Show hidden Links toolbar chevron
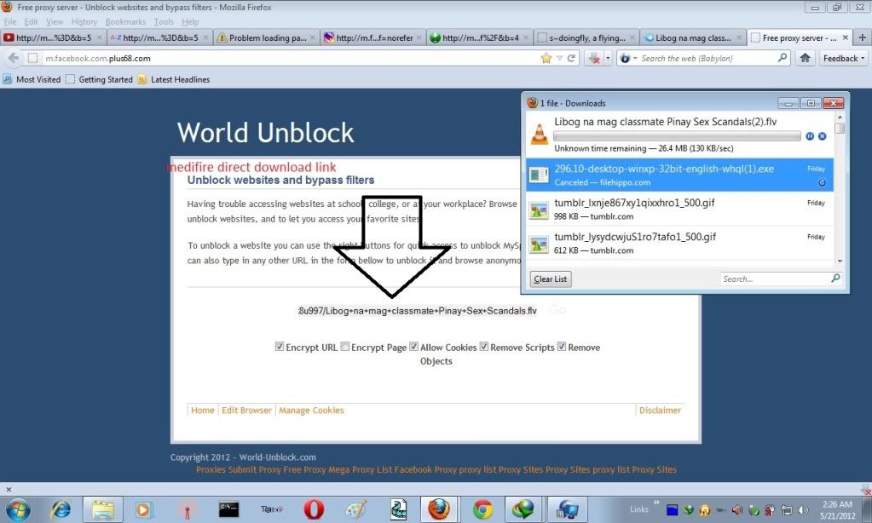This screenshot has height=523, width=872. [x=656, y=503]
